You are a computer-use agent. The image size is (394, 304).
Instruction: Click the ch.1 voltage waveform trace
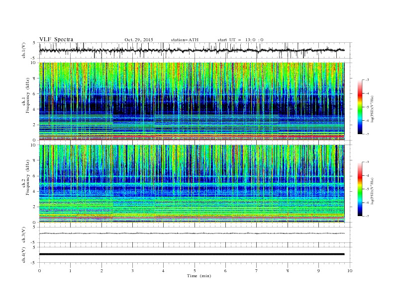click(192, 50)
